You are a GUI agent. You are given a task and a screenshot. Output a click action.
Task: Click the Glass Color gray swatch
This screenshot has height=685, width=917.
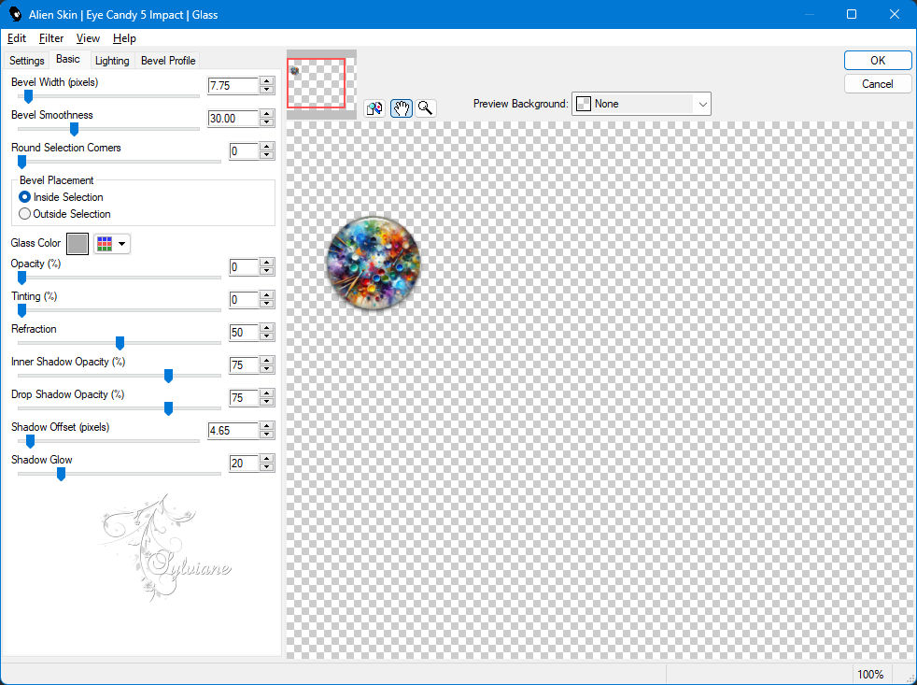(x=78, y=244)
